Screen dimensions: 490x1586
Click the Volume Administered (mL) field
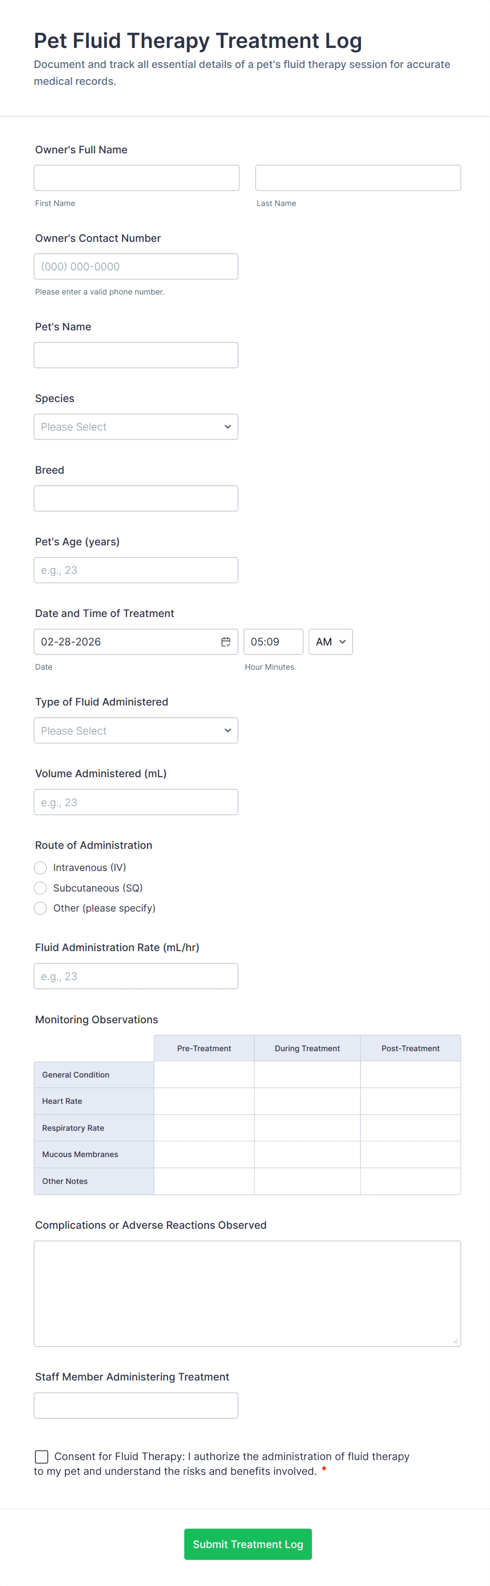[x=135, y=802]
